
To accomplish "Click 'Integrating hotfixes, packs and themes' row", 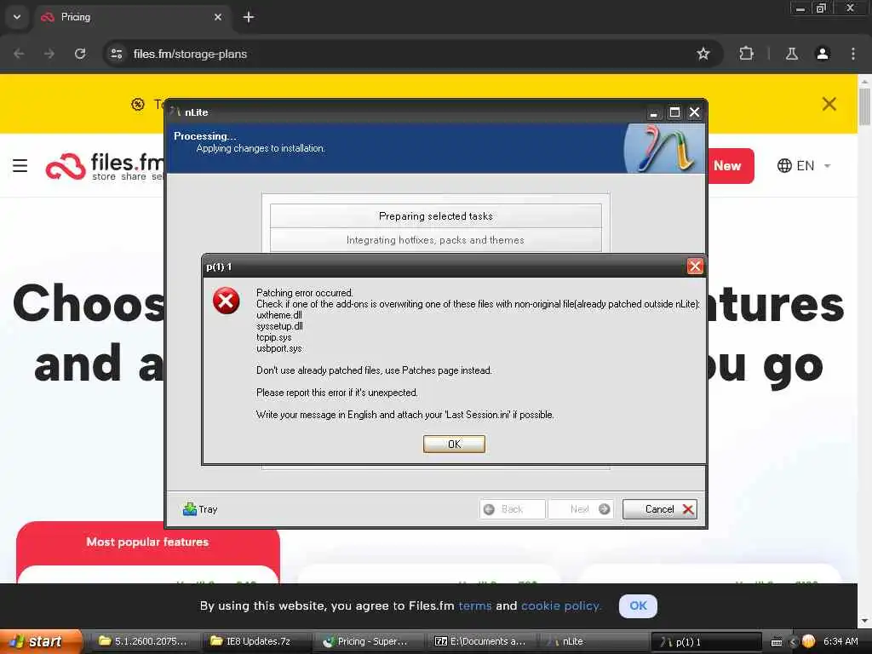I will [x=435, y=239].
